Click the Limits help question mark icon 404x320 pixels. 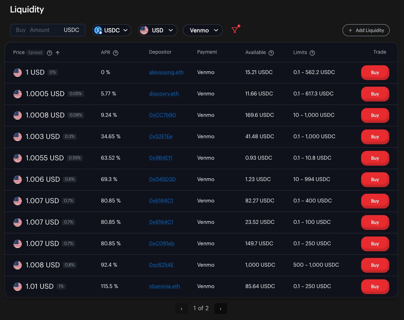312,53
